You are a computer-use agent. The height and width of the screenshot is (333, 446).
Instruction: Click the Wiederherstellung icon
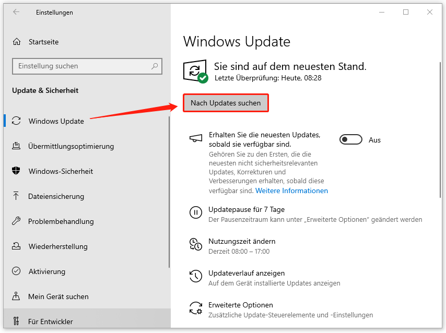click(x=16, y=246)
